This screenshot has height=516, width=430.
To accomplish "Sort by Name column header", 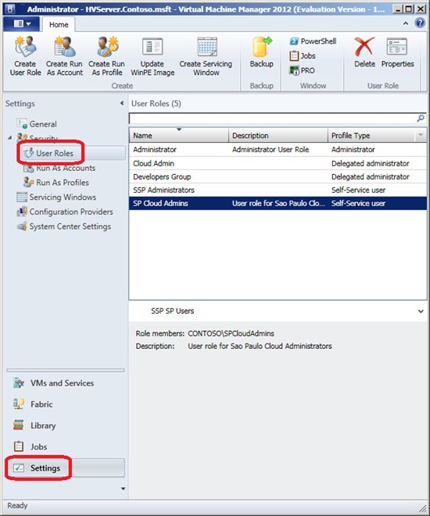I will coord(178,135).
